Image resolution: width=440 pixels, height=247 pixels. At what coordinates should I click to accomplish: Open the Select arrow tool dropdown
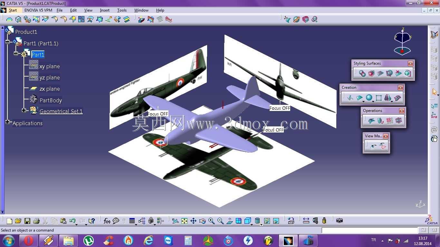(438, 96)
